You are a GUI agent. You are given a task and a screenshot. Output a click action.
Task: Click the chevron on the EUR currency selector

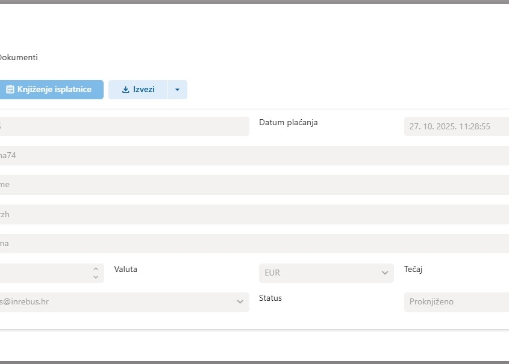point(385,273)
